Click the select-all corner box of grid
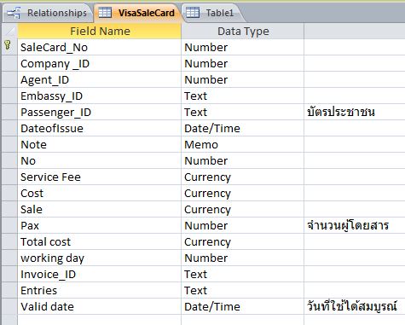 (9, 31)
